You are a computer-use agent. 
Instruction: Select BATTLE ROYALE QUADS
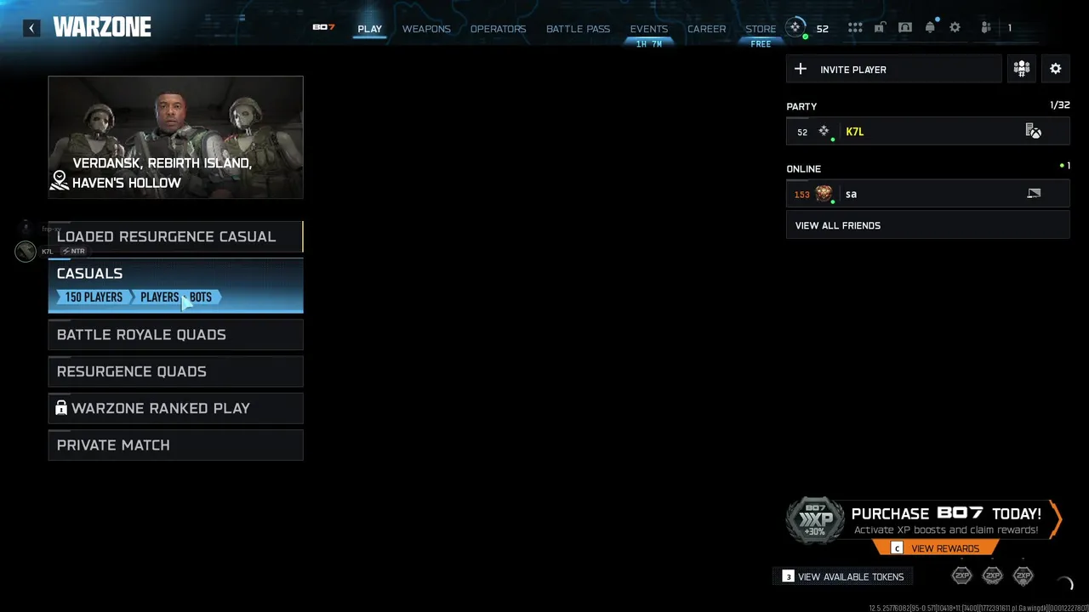175,335
